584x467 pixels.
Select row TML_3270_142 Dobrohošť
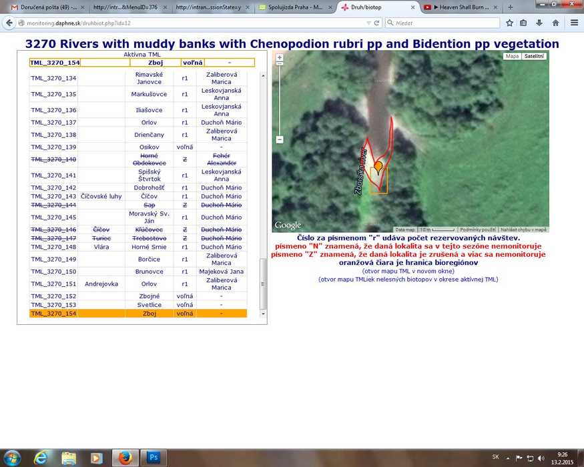(137, 187)
